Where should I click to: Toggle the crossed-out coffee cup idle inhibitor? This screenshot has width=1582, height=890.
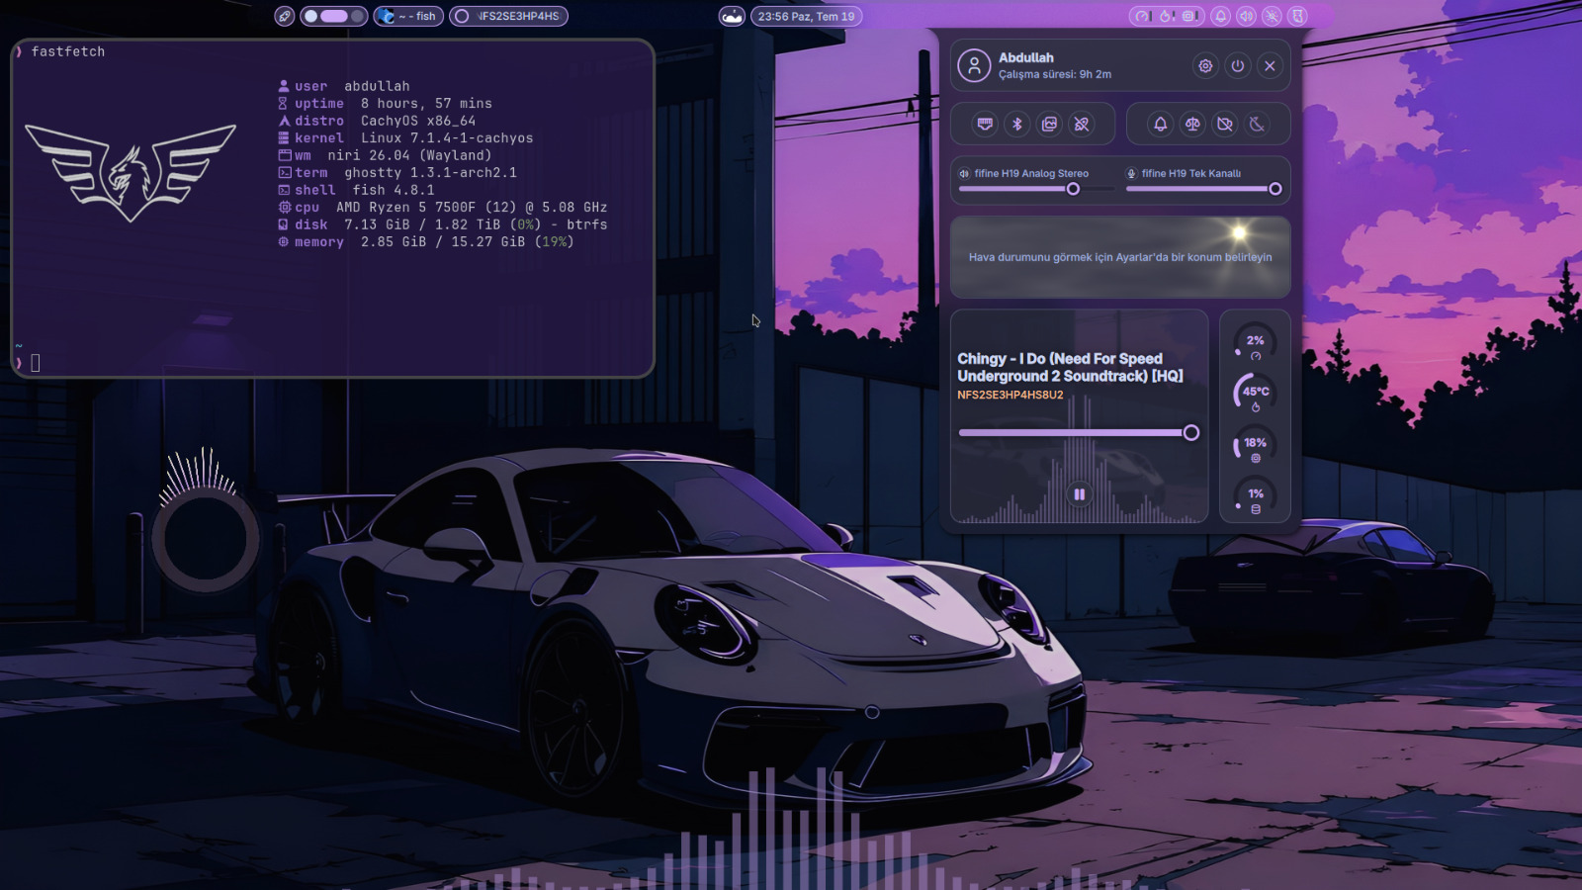coord(1225,124)
